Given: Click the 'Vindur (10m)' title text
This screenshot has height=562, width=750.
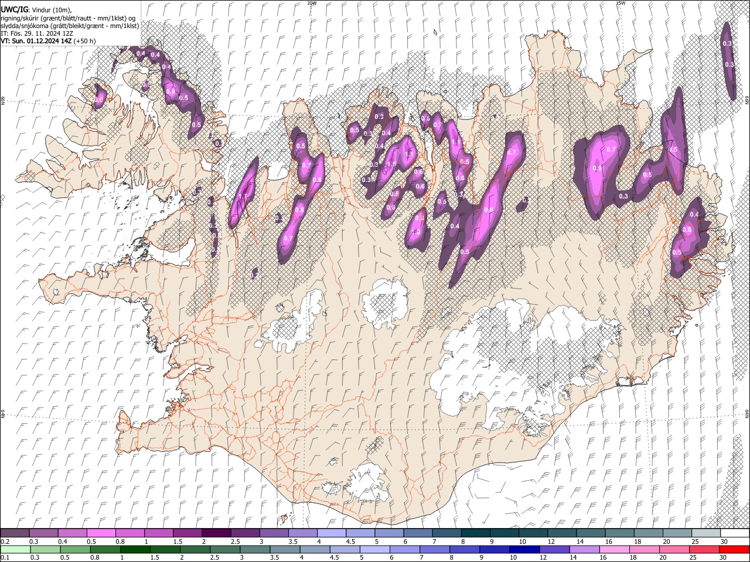Looking at the screenshot, I should click(52, 10).
